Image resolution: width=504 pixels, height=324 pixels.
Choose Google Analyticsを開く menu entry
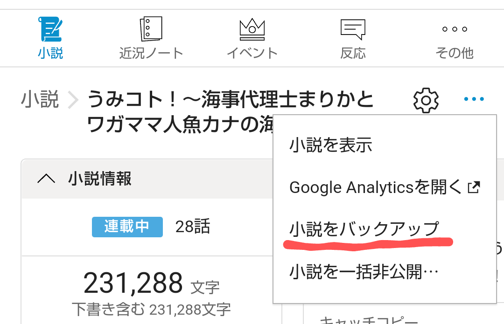point(376,187)
